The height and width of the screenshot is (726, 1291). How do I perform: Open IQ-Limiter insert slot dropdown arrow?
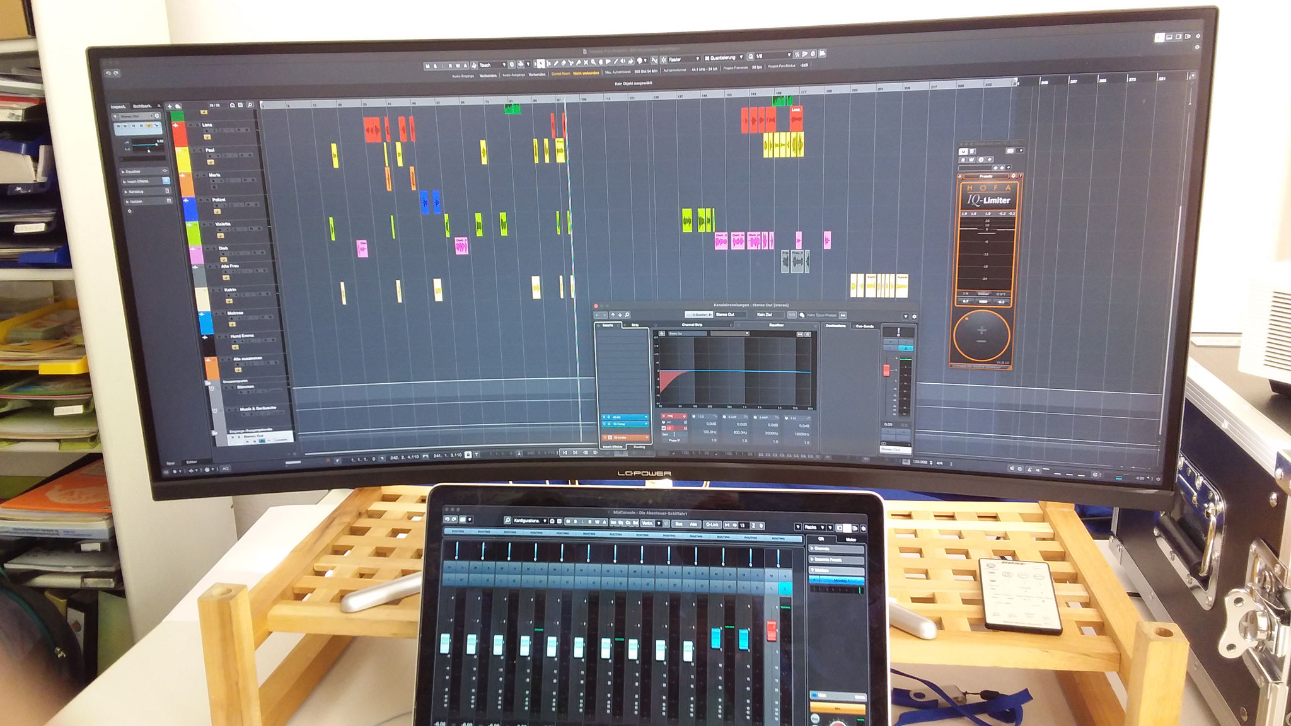coord(647,437)
